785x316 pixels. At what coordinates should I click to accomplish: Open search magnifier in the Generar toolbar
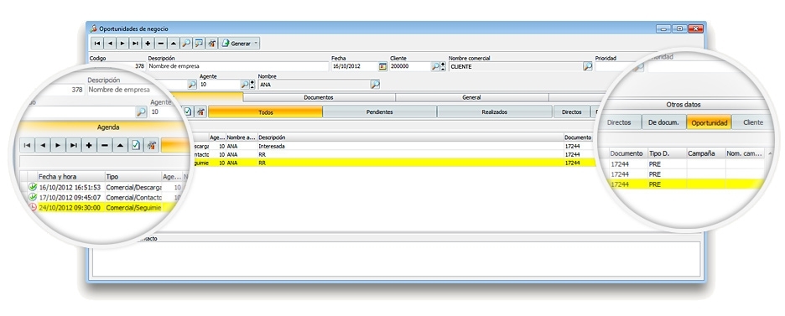pyautogui.click(x=186, y=44)
